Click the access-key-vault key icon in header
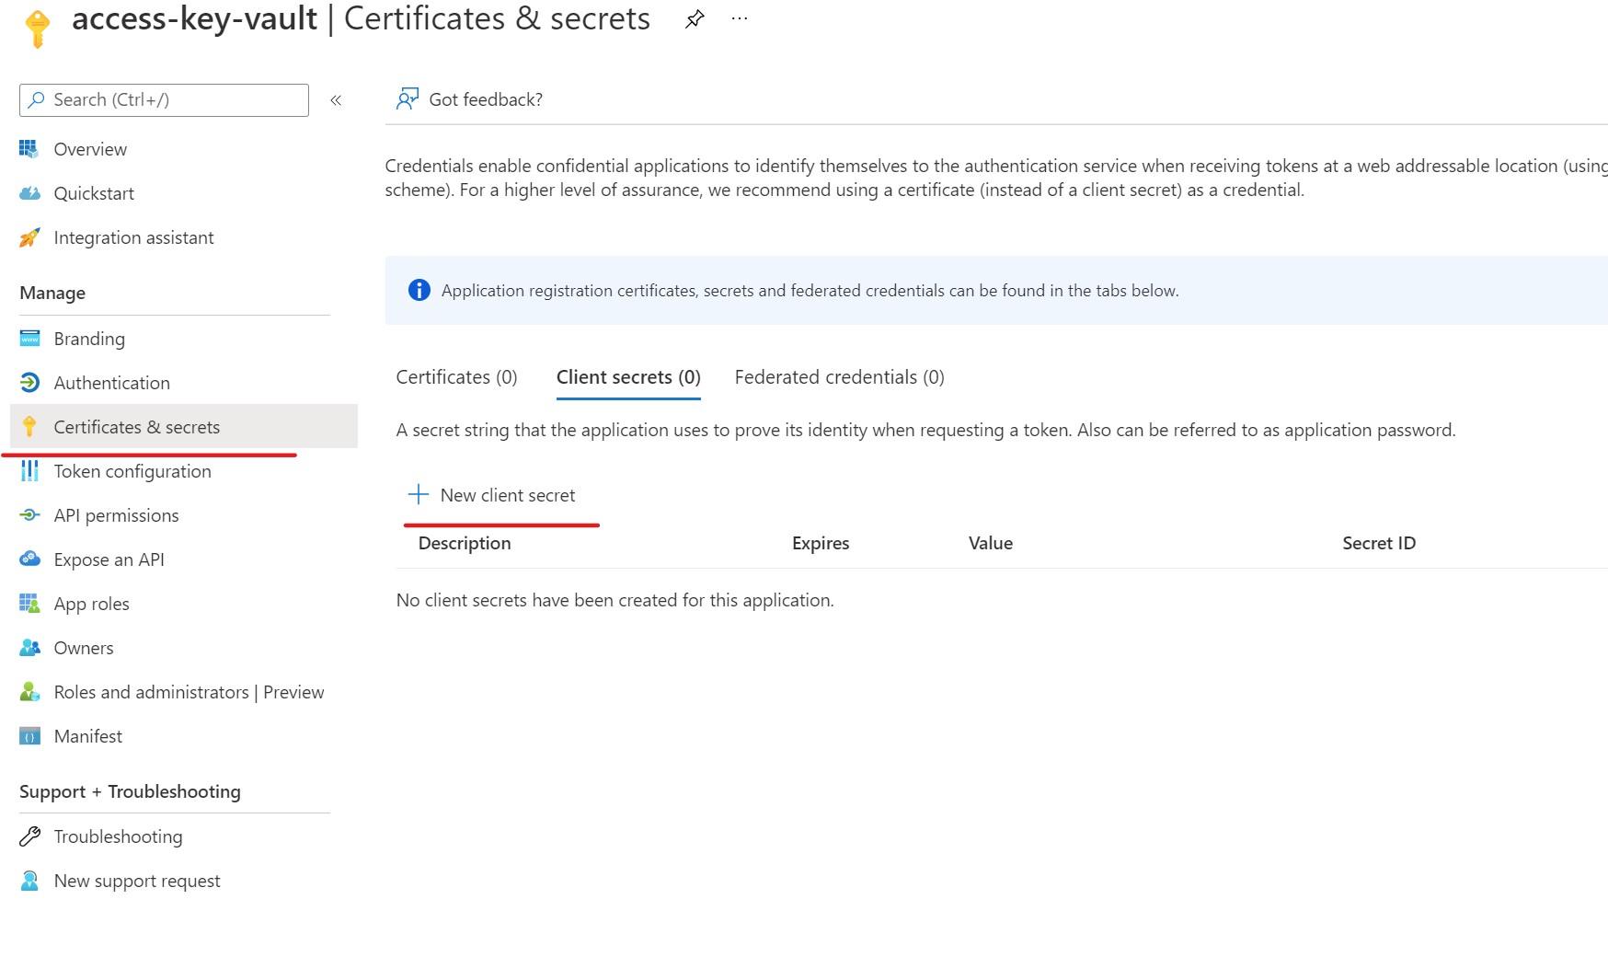1608x980 pixels. coord(38,28)
